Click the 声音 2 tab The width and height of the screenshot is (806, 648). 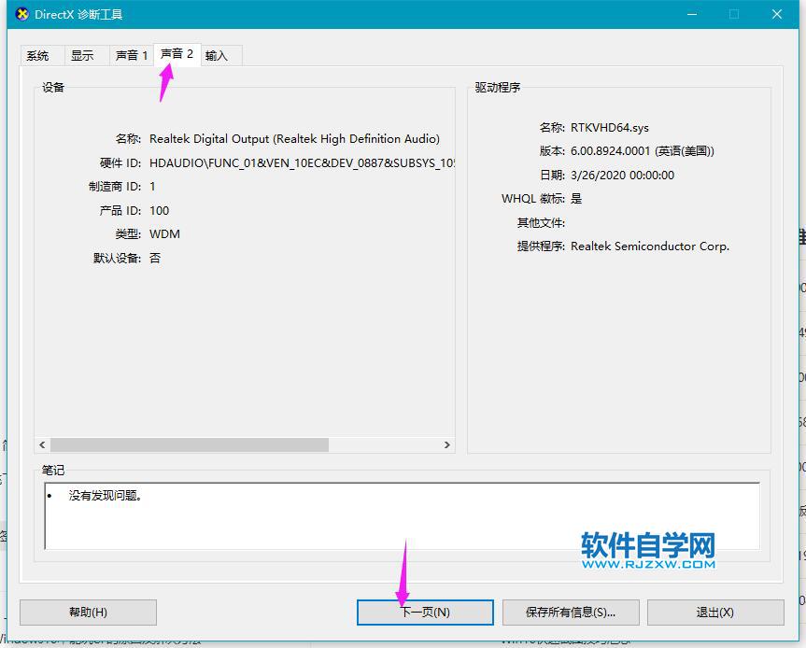[177, 54]
